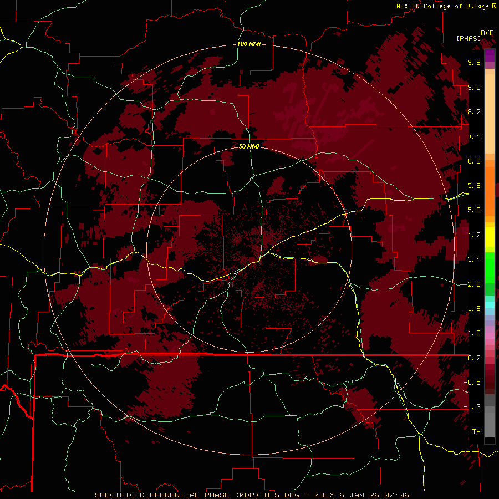This screenshot has height=499, width=499.
Task: Click the [PHAS] legend label
Action: pos(469,38)
